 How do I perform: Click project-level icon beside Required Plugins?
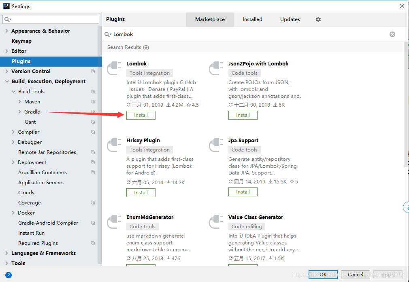coord(93,243)
